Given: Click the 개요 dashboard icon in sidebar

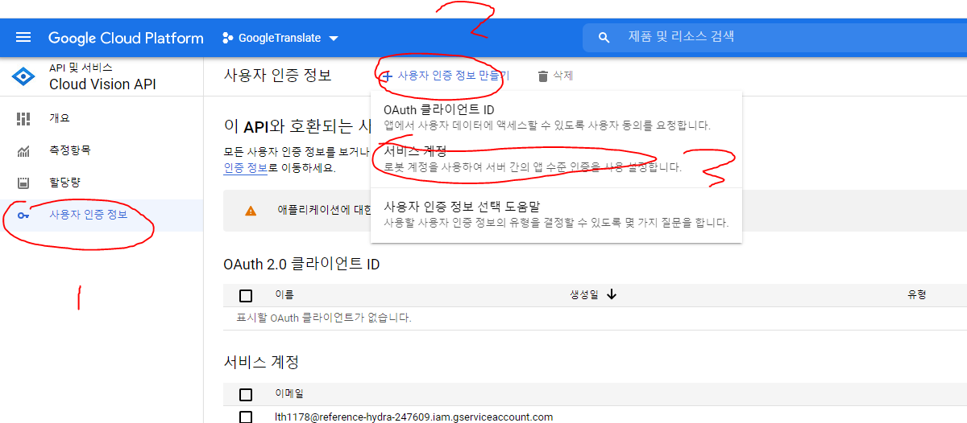Looking at the screenshot, I should point(23,118).
